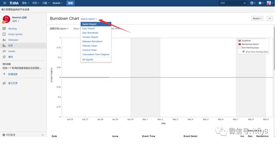Open the Velocity Chart report
This screenshot has width=277, height=144.
(96, 46)
